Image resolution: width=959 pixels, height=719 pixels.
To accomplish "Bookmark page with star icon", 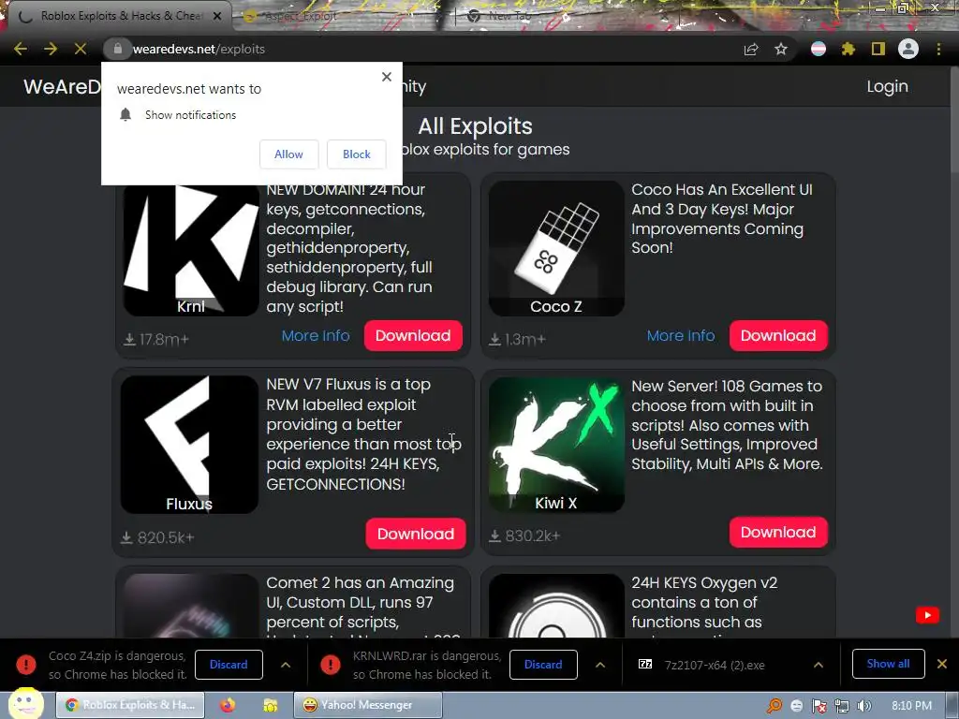I will click(781, 50).
